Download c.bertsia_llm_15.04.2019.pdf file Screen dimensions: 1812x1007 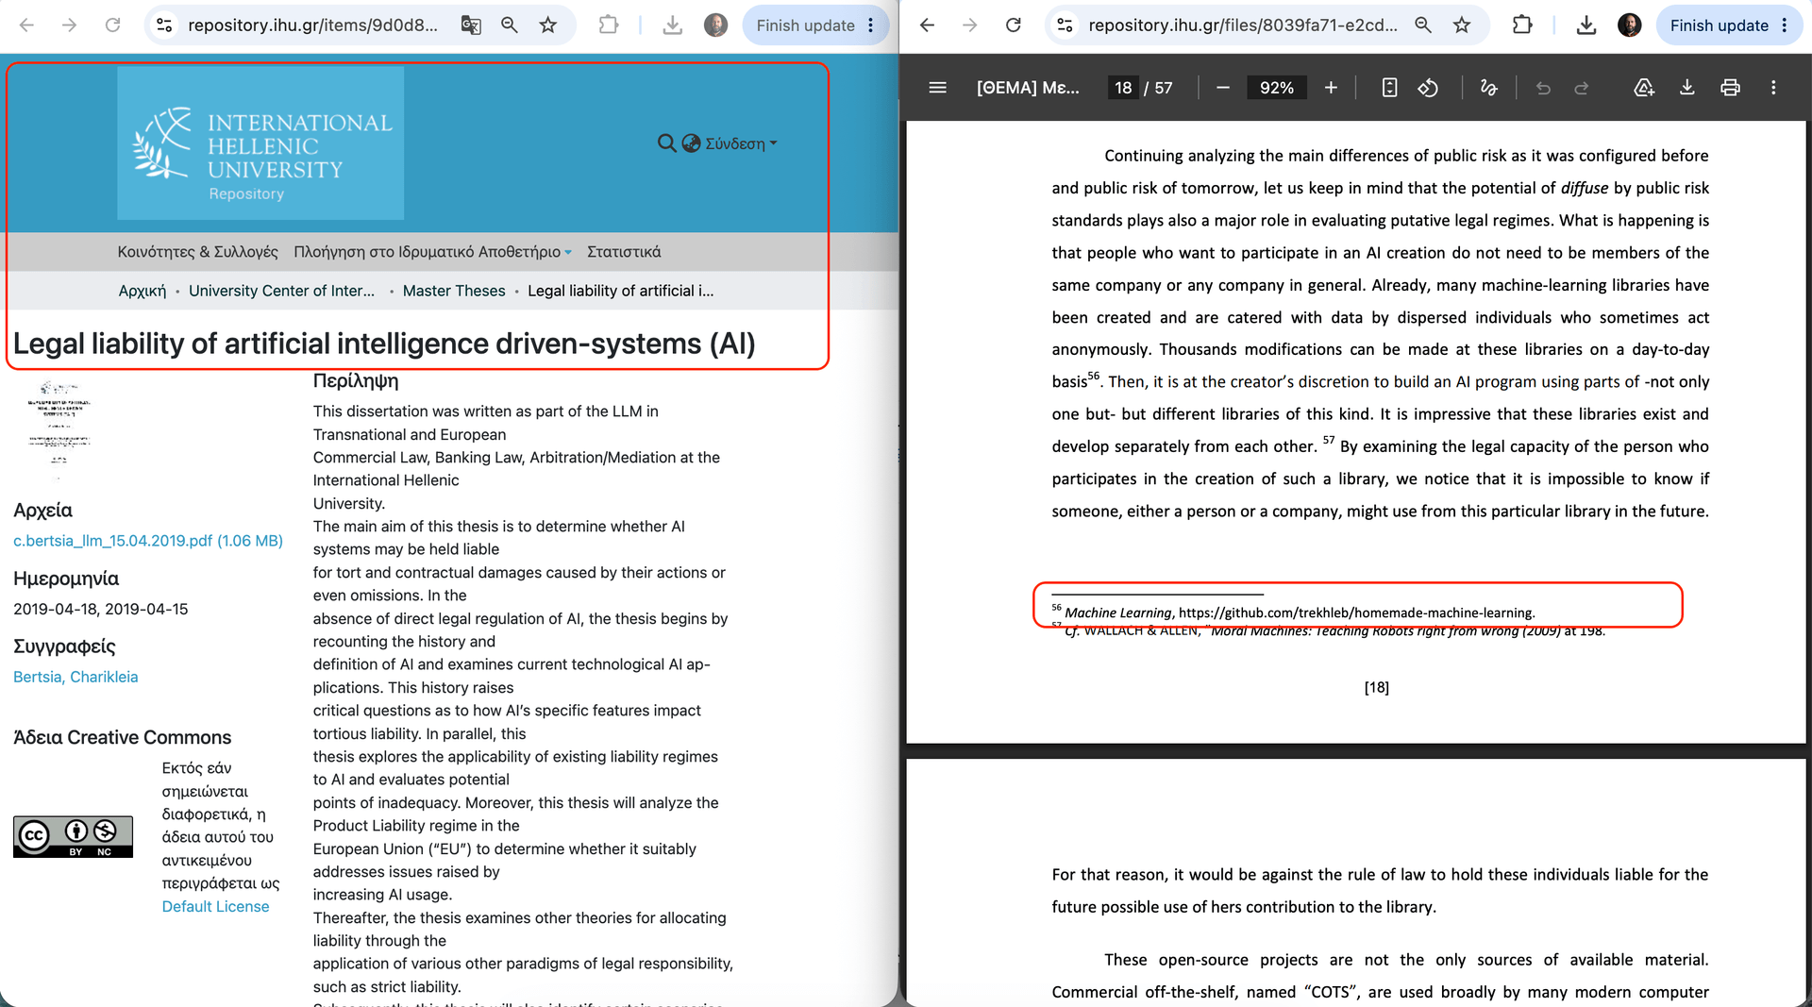[148, 541]
